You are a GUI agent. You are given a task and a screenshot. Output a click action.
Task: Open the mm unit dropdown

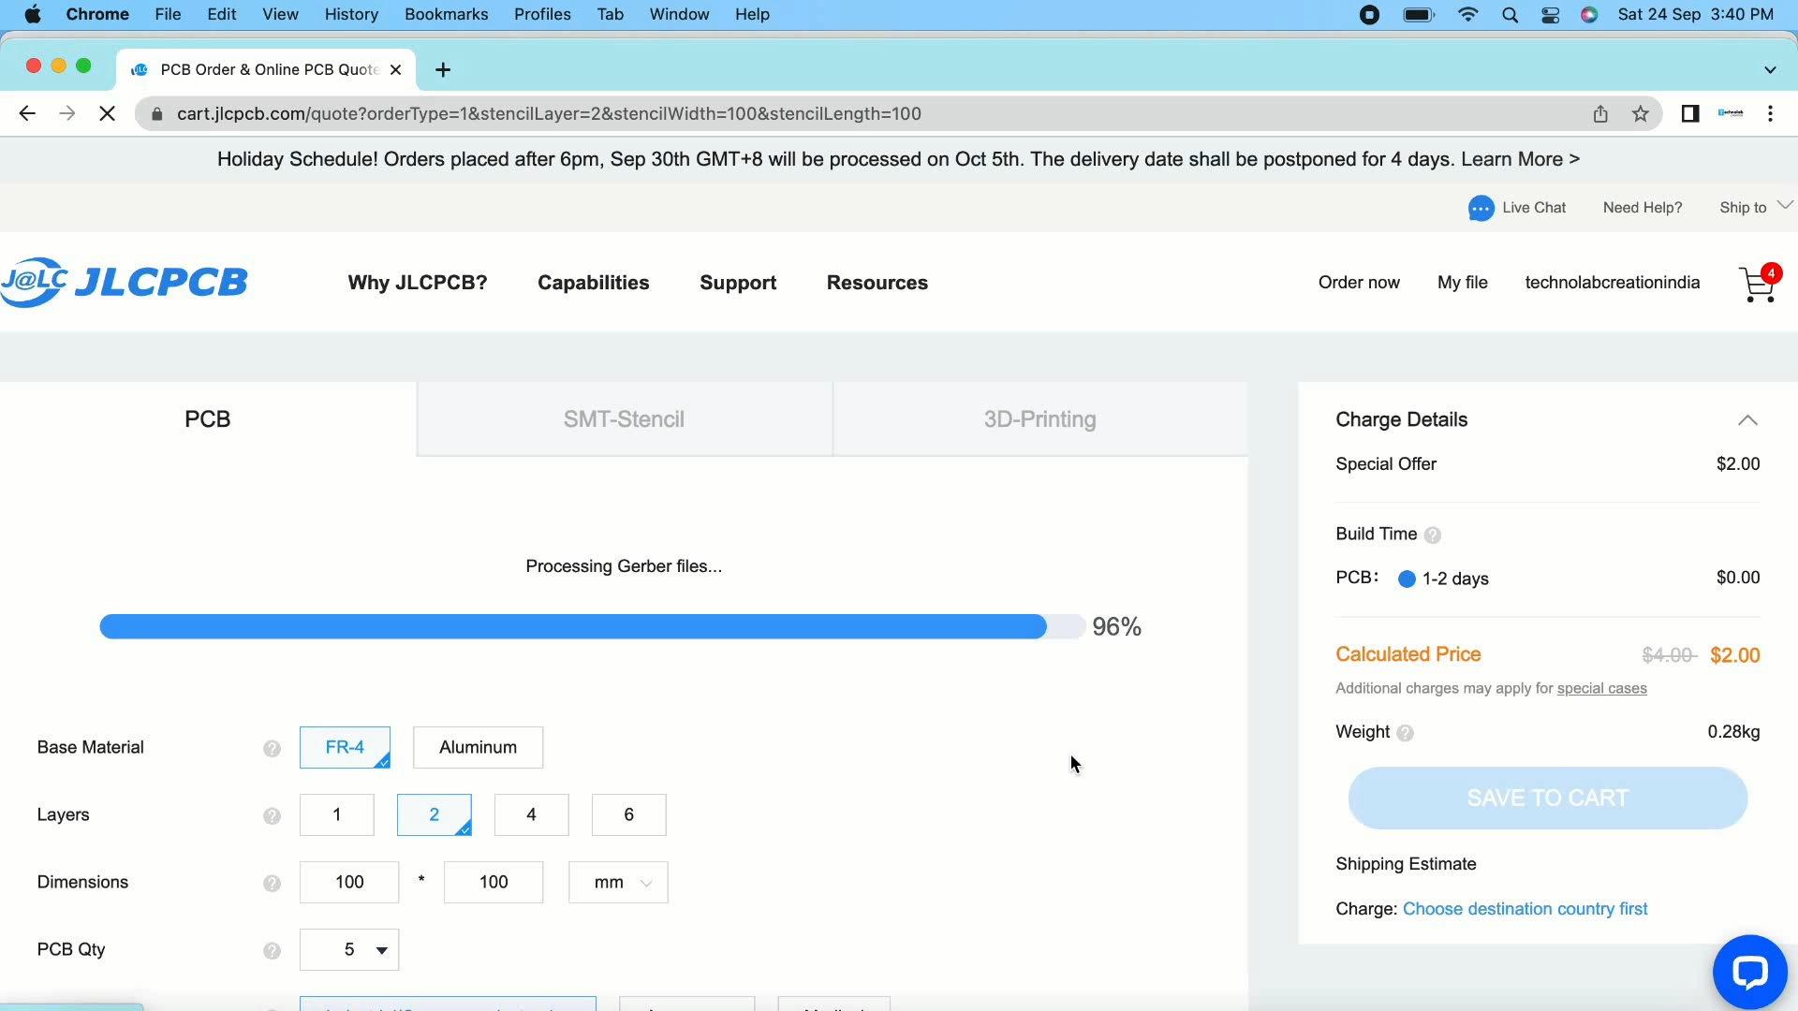(618, 883)
